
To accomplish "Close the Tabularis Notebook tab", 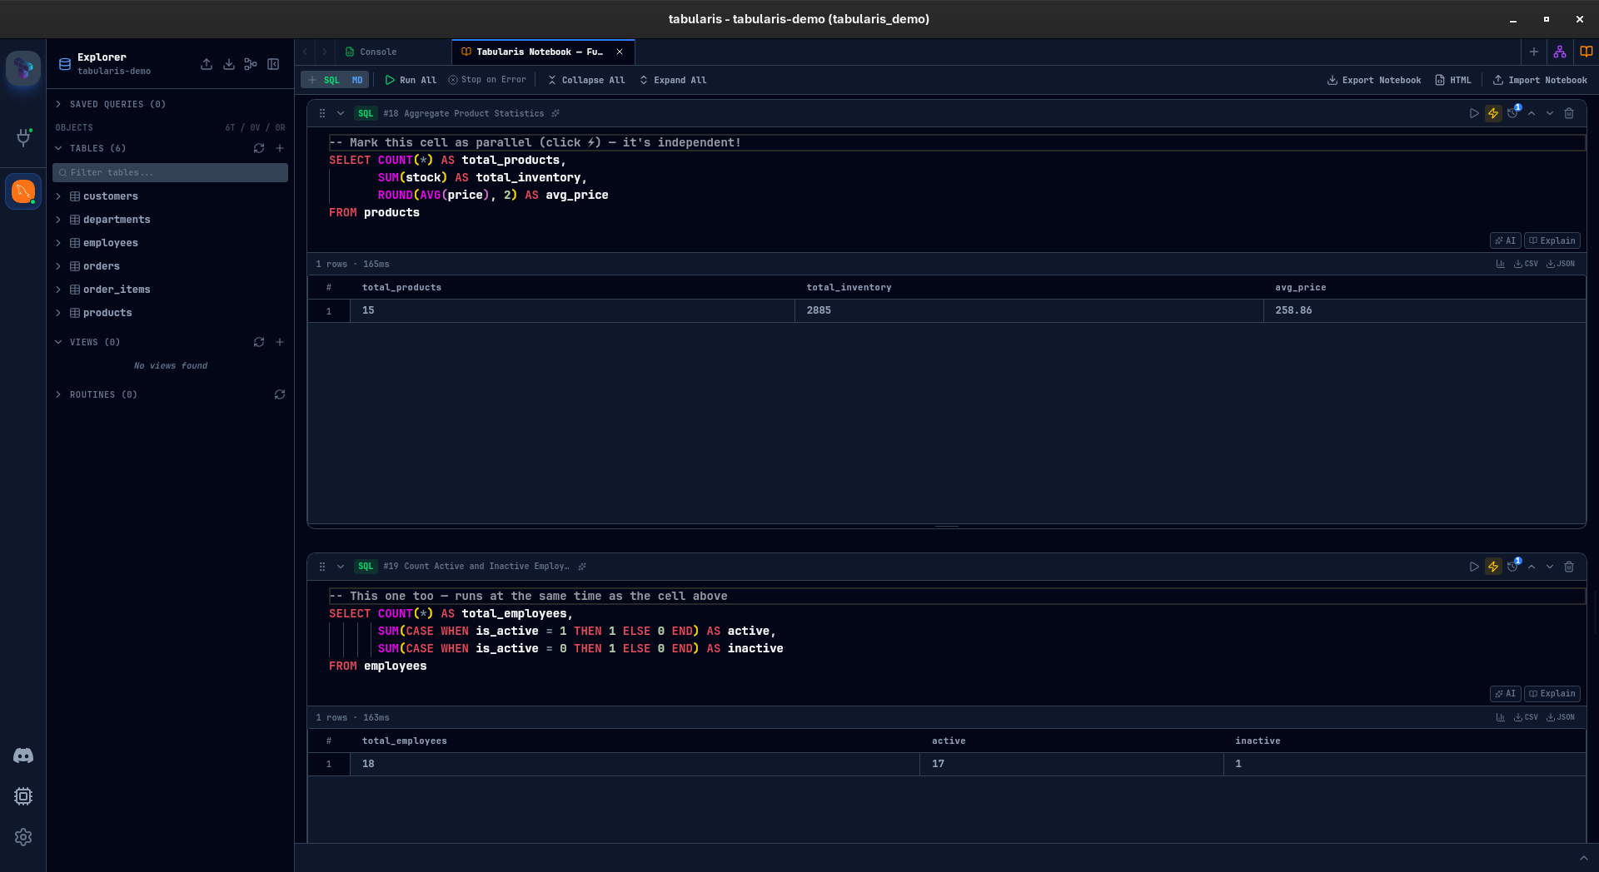I will [x=620, y=52].
